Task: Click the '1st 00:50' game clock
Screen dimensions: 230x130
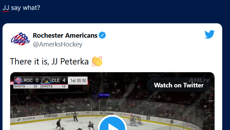Action: coord(78,81)
